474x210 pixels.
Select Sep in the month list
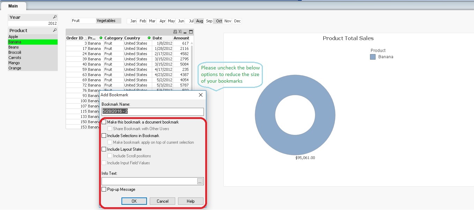(209, 21)
